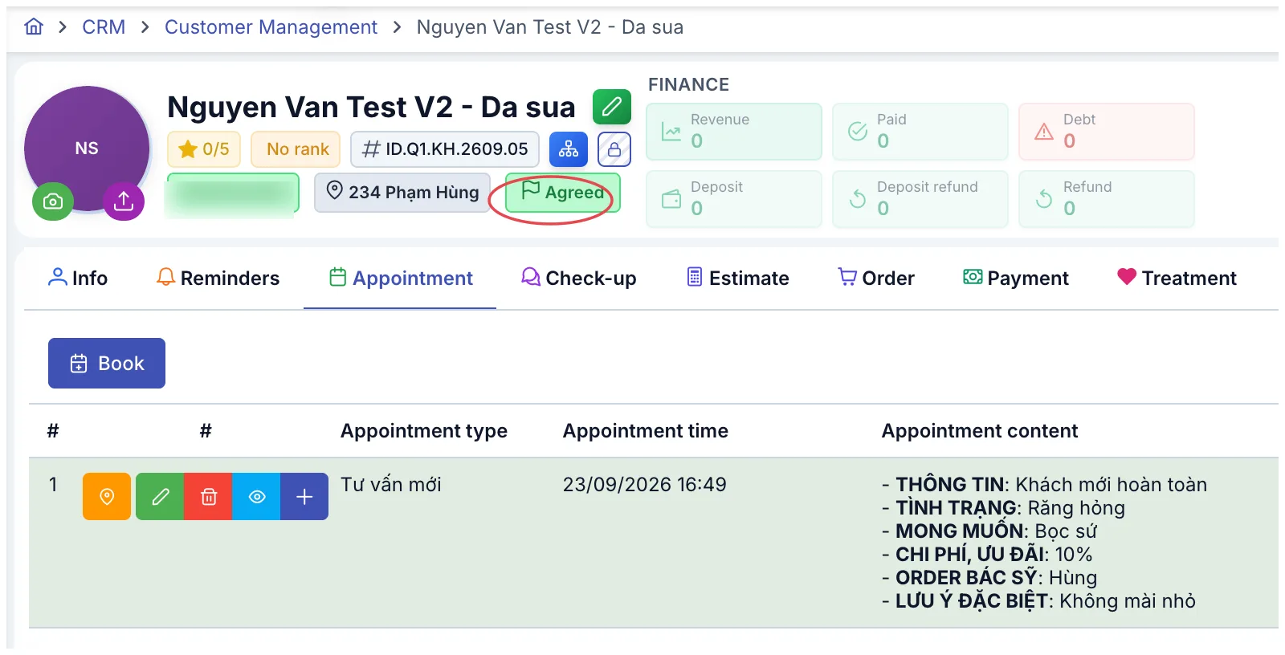The width and height of the screenshot is (1285, 655).
Task: Open the Estimate tab
Action: (x=738, y=279)
